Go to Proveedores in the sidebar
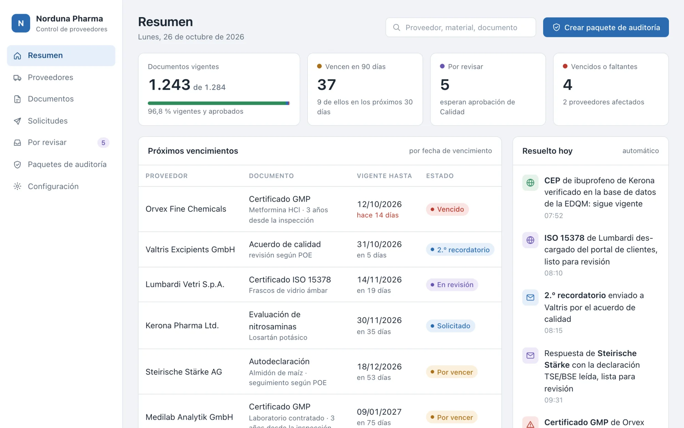The width and height of the screenshot is (684, 428). tap(61, 77)
